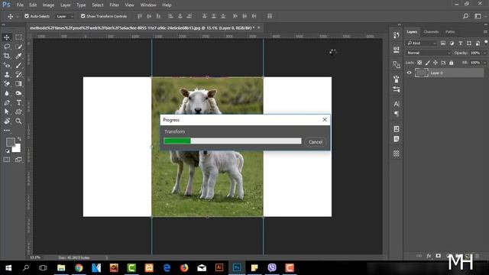Select the Dodge tool

tap(18, 93)
